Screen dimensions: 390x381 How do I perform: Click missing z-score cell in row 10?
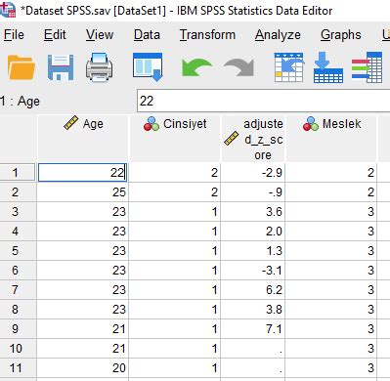point(253,348)
